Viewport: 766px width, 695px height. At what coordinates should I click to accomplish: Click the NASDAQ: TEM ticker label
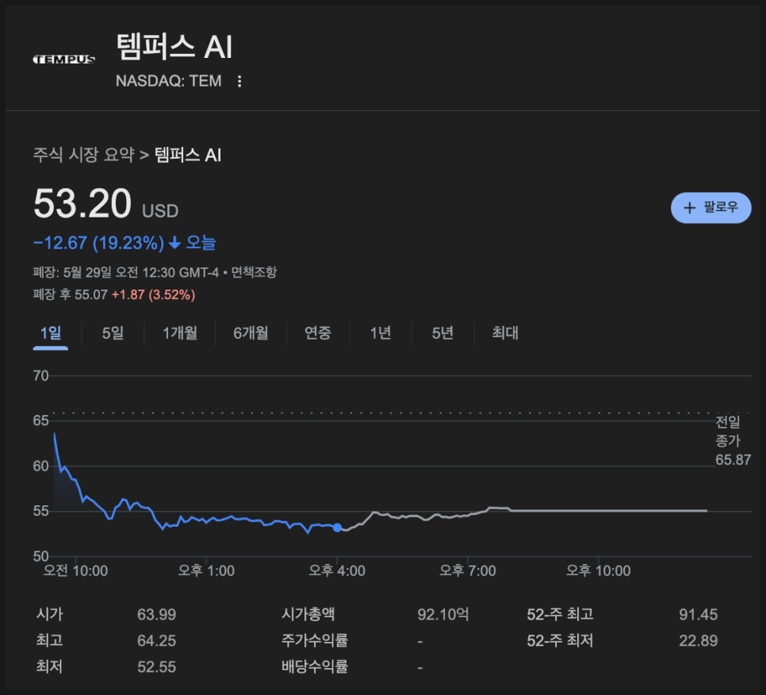point(169,81)
